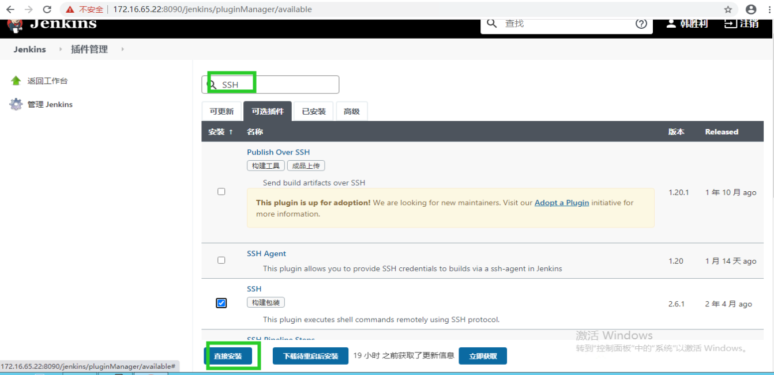
Task: Click the '2 年 4 月 ago' cell
Action: 728,304
